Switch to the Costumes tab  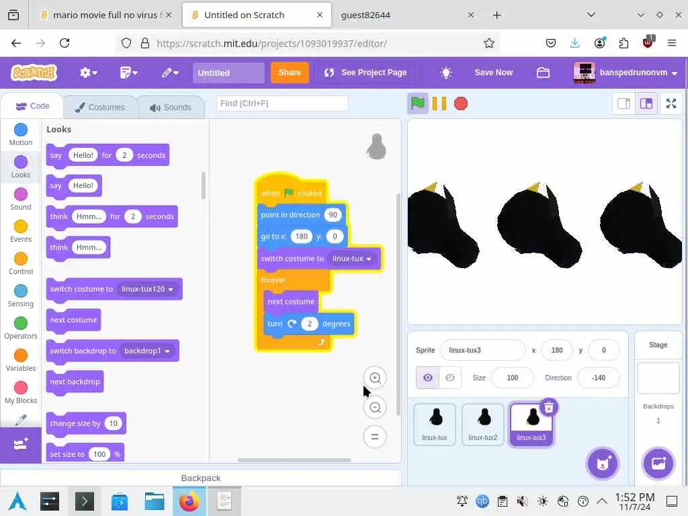coord(100,107)
